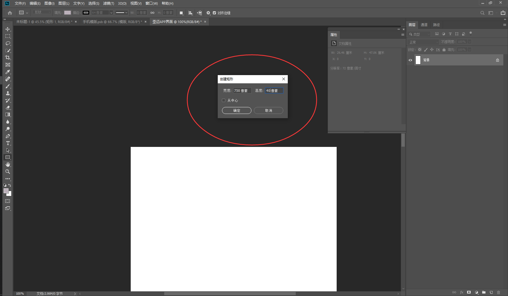Open the layer blend mode dropdown

pyautogui.click(x=423, y=42)
